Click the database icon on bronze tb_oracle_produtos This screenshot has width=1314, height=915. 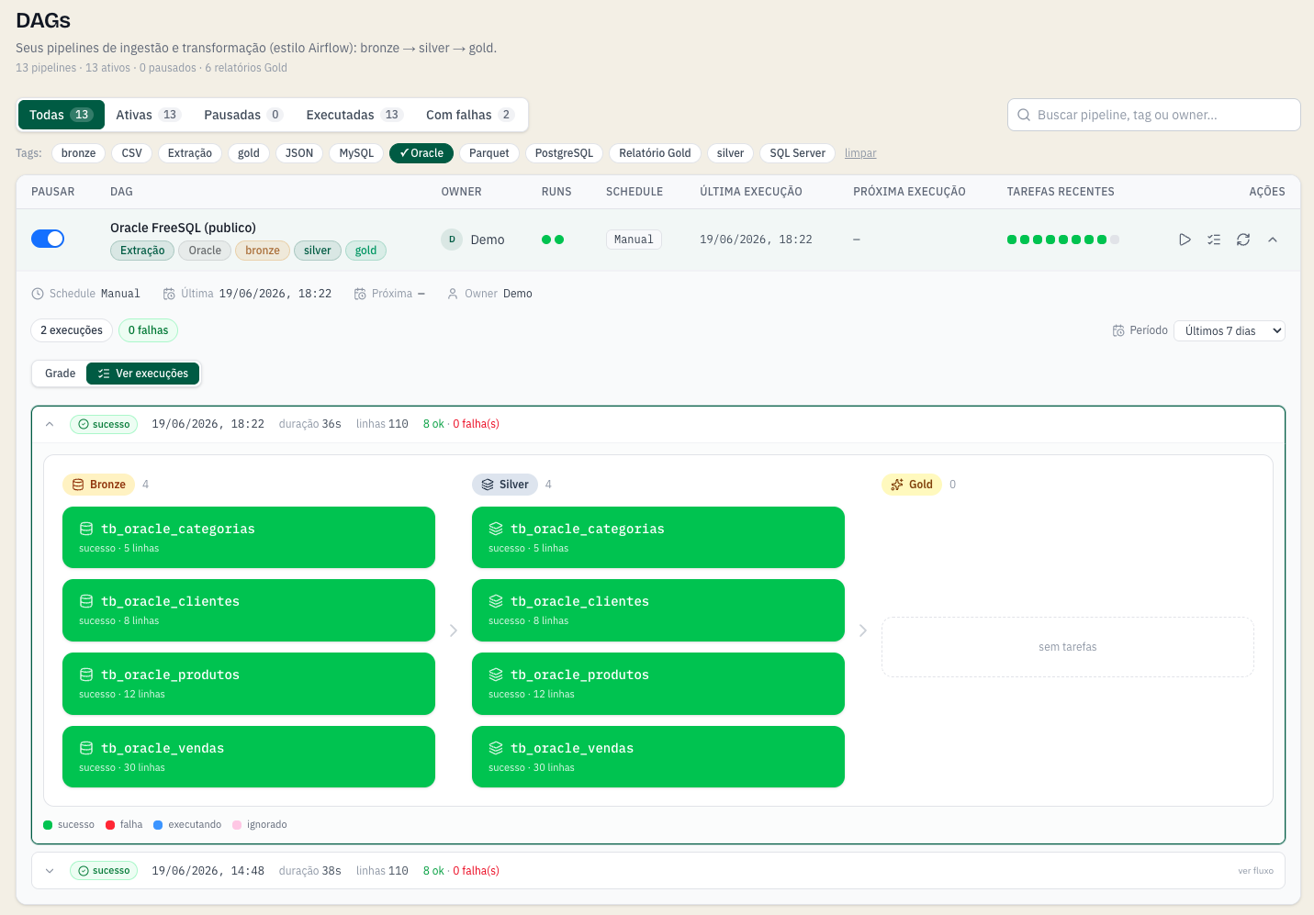click(86, 675)
